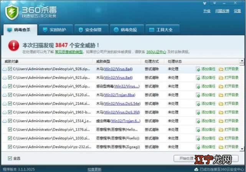Uncheck the _5120.zi row checkbox
The image size is (246, 172).
pos(10,95)
